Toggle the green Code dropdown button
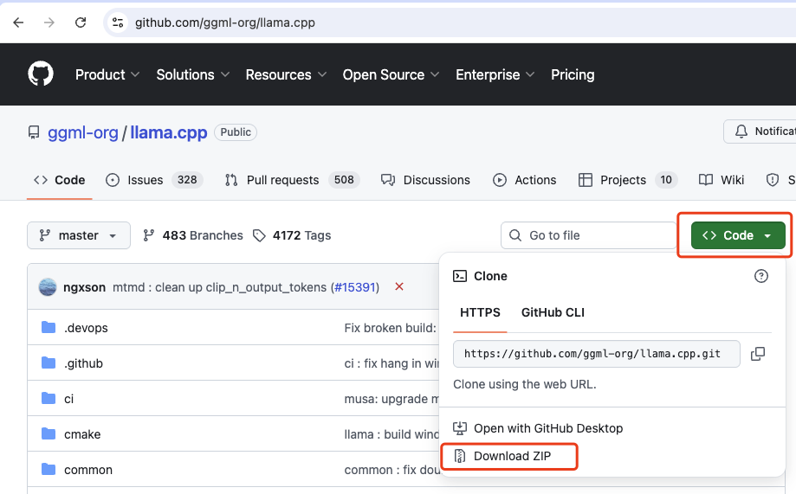 pos(738,235)
